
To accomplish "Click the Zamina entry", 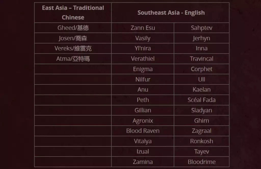I will point(143,162).
